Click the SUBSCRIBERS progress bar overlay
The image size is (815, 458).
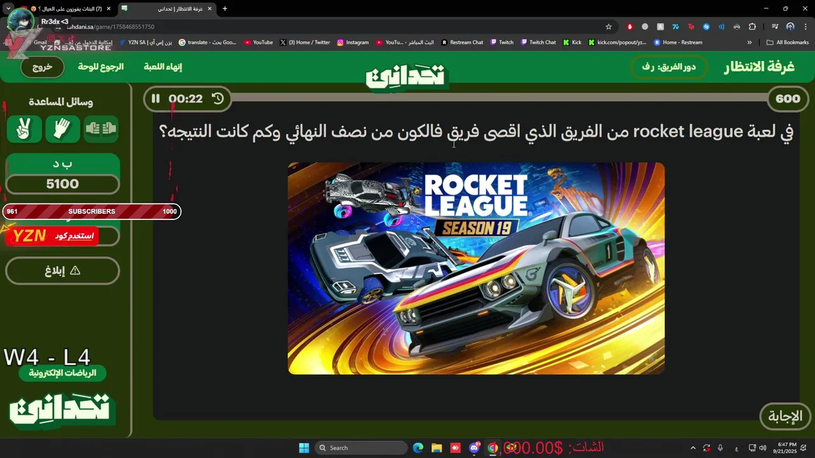pyautogui.click(x=92, y=211)
